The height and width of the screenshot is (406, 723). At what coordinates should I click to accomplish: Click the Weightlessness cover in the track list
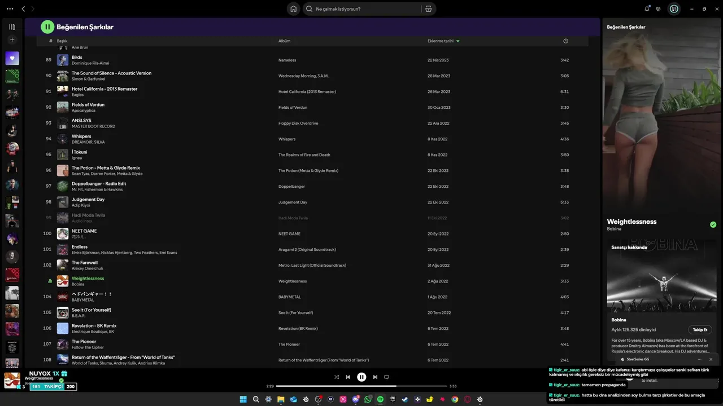pos(62,281)
